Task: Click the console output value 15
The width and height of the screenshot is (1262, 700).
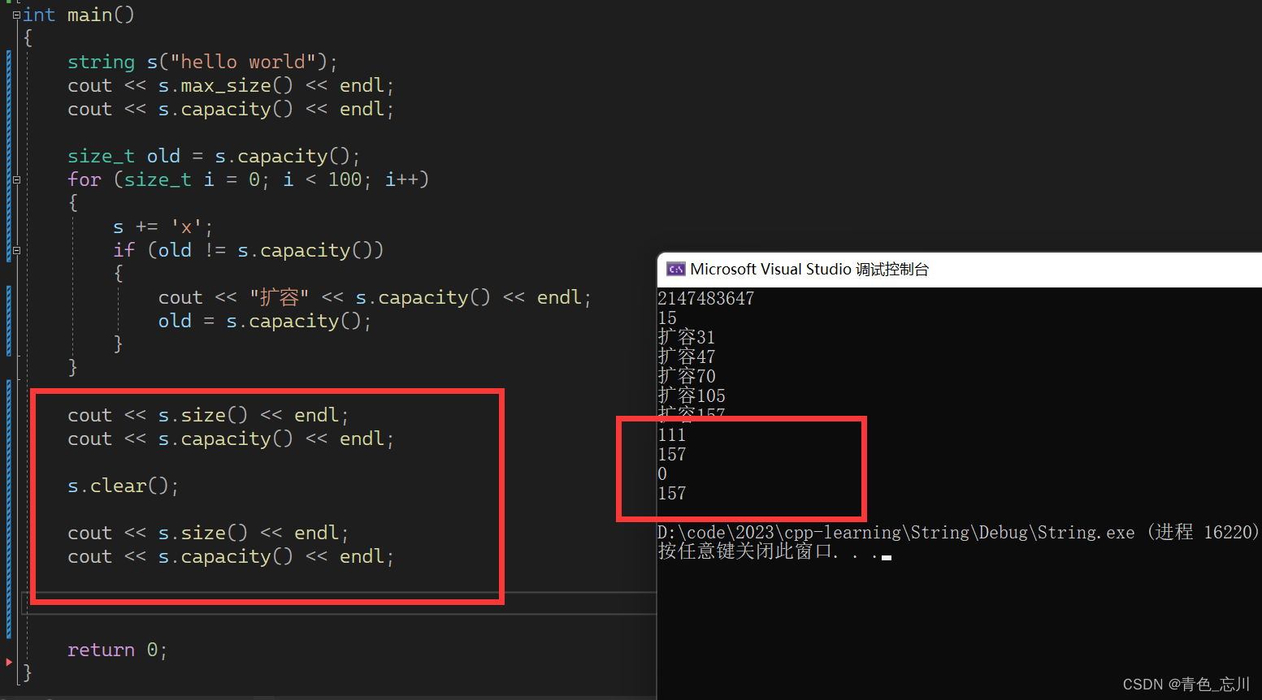Action: (x=667, y=318)
